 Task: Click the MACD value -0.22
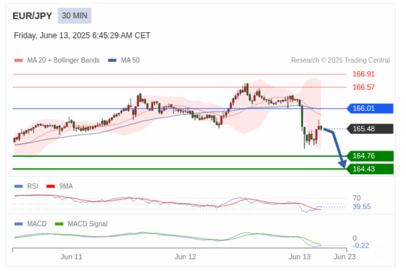(x=361, y=246)
